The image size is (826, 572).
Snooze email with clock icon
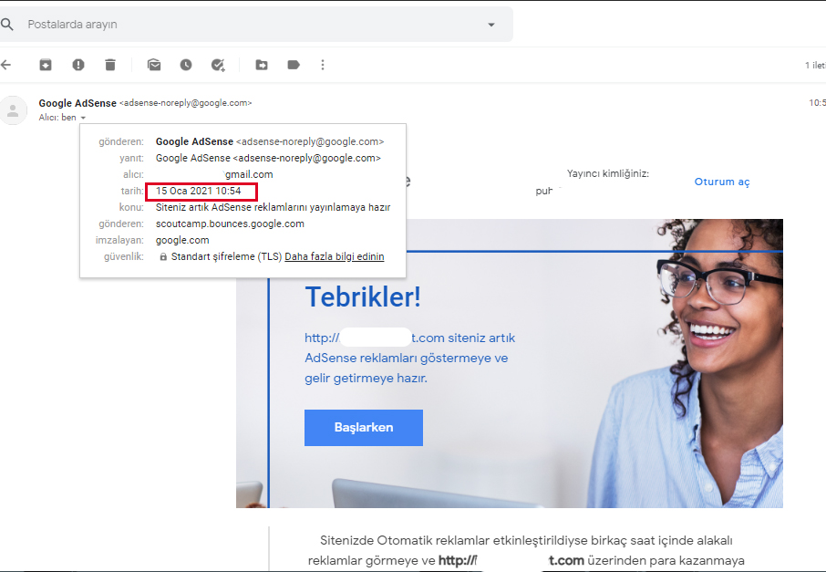[x=186, y=65]
